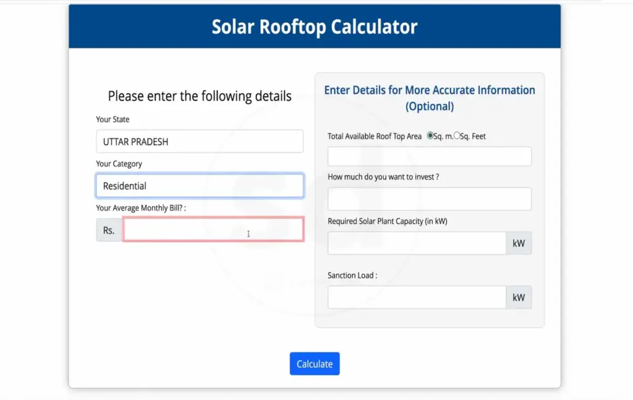Select the Sq. Feet radio button

(x=457, y=135)
